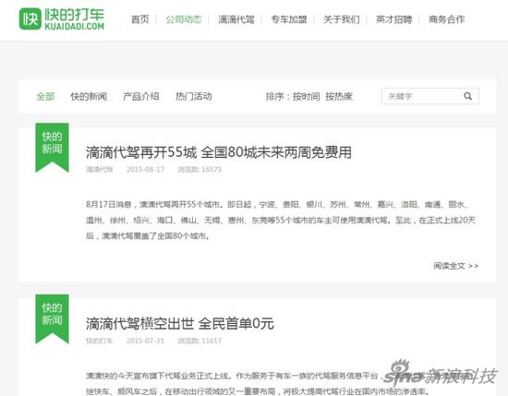Click the KUAIDADI.COM logo text
The width and height of the screenshot is (508, 396).
(x=74, y=26)
